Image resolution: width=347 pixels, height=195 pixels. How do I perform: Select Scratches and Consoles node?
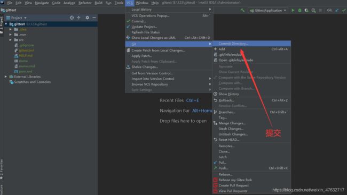coord(32,82)
